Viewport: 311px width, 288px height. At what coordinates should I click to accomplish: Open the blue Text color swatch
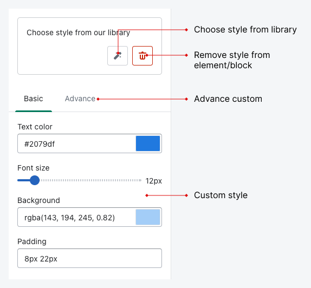(x=148, y=143)
